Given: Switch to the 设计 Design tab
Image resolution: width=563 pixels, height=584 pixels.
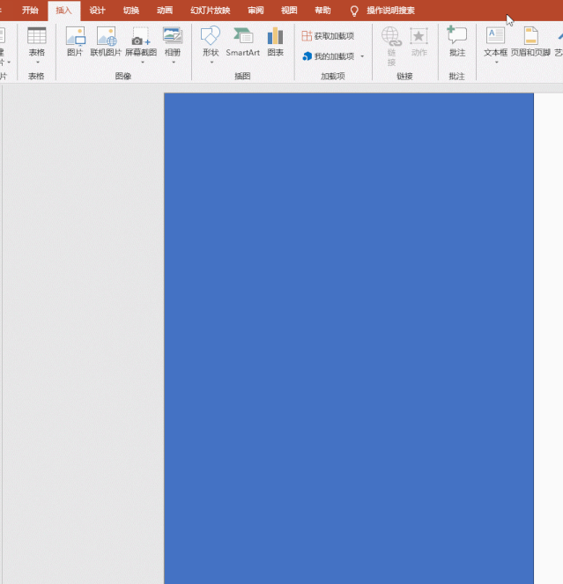Looking at the screenshot, I should coord(97,11).
